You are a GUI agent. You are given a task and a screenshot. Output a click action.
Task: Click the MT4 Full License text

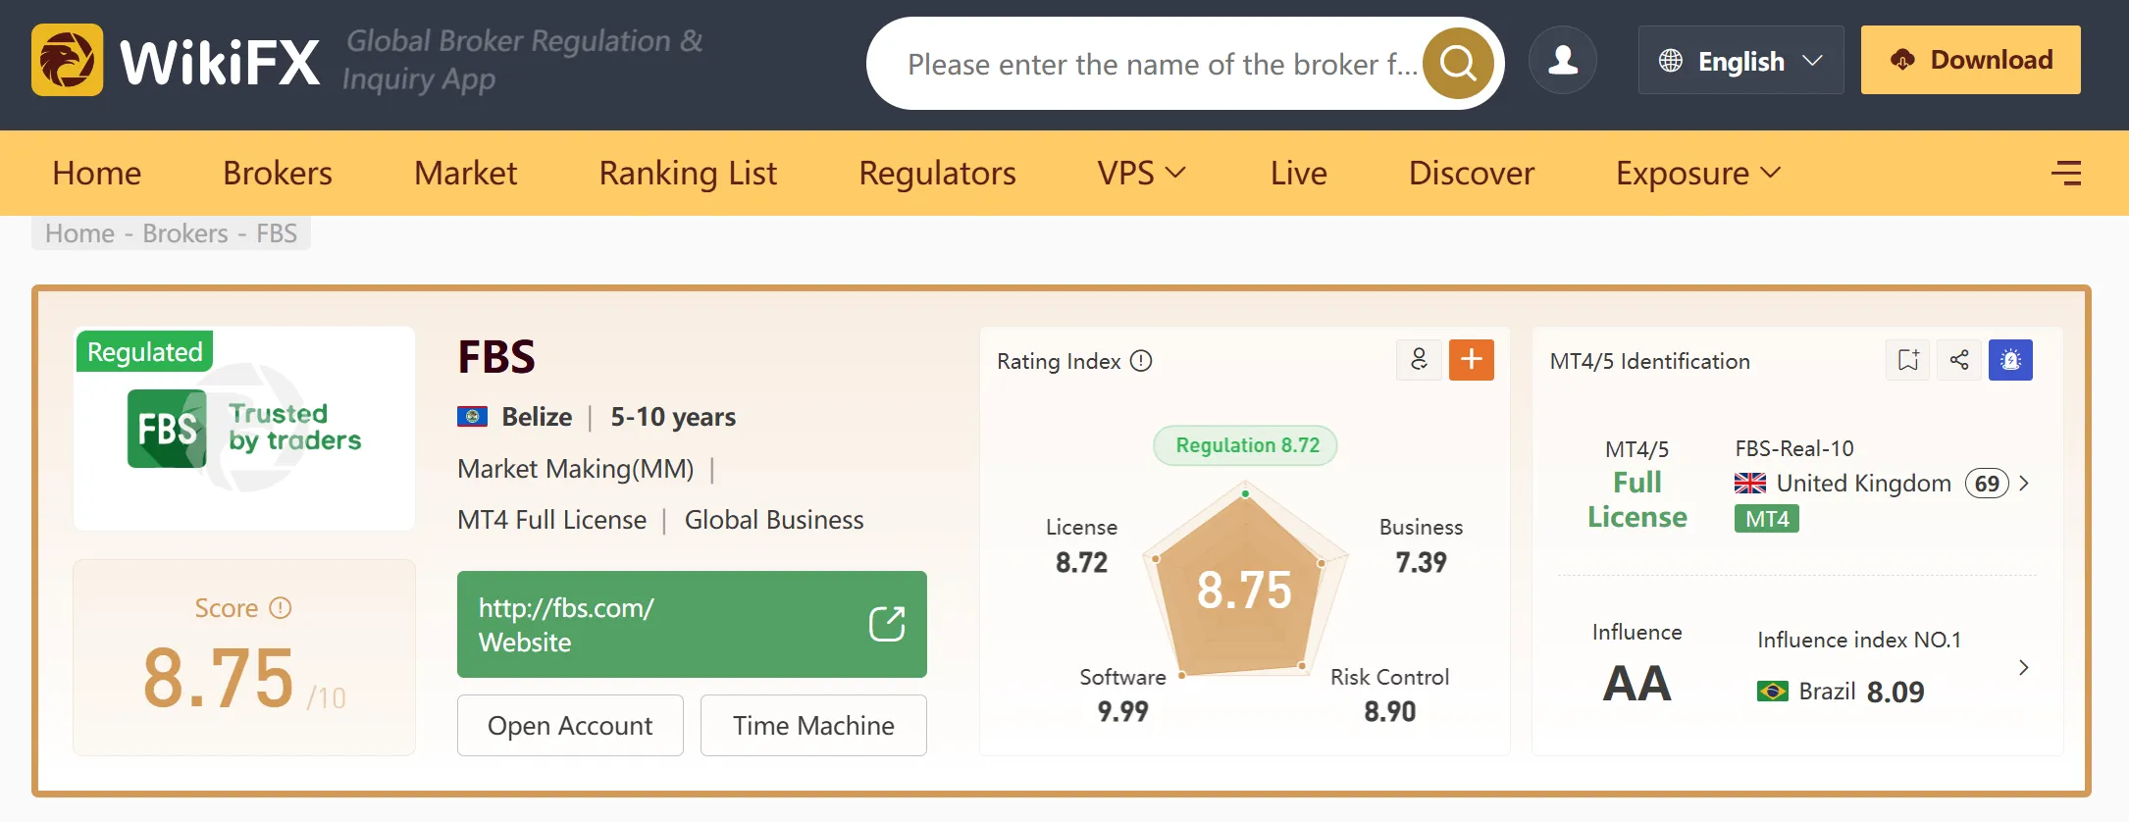tap(552, 520)
